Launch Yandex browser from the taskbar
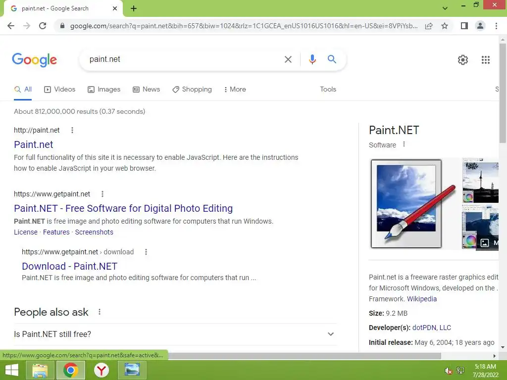The height and width of the screenshot is (380, 507). [101, 370]
